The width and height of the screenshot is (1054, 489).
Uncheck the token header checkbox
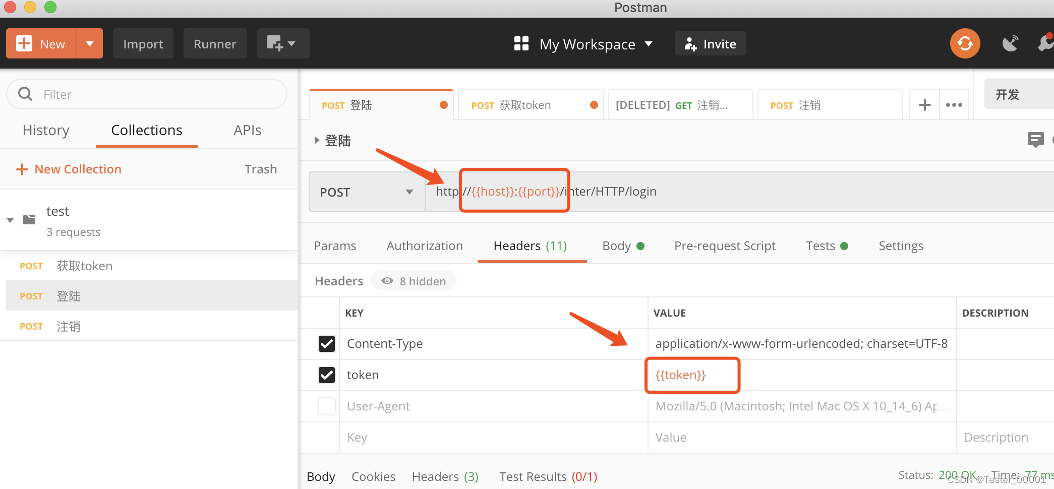click(x=327, y=375)
